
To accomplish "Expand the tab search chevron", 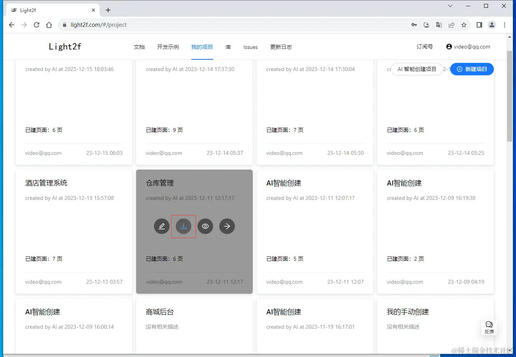I will point(450,6).
